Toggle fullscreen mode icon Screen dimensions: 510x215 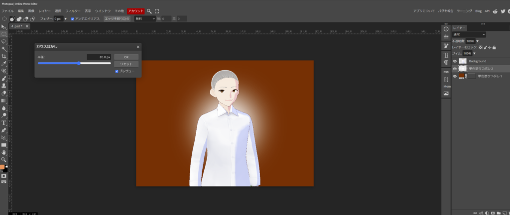tap(157, 10)
